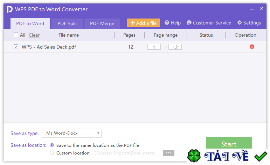270x165 pixels.
Task: Close the WPS PDF to Word Converter window
Action: tap(261, 8)
